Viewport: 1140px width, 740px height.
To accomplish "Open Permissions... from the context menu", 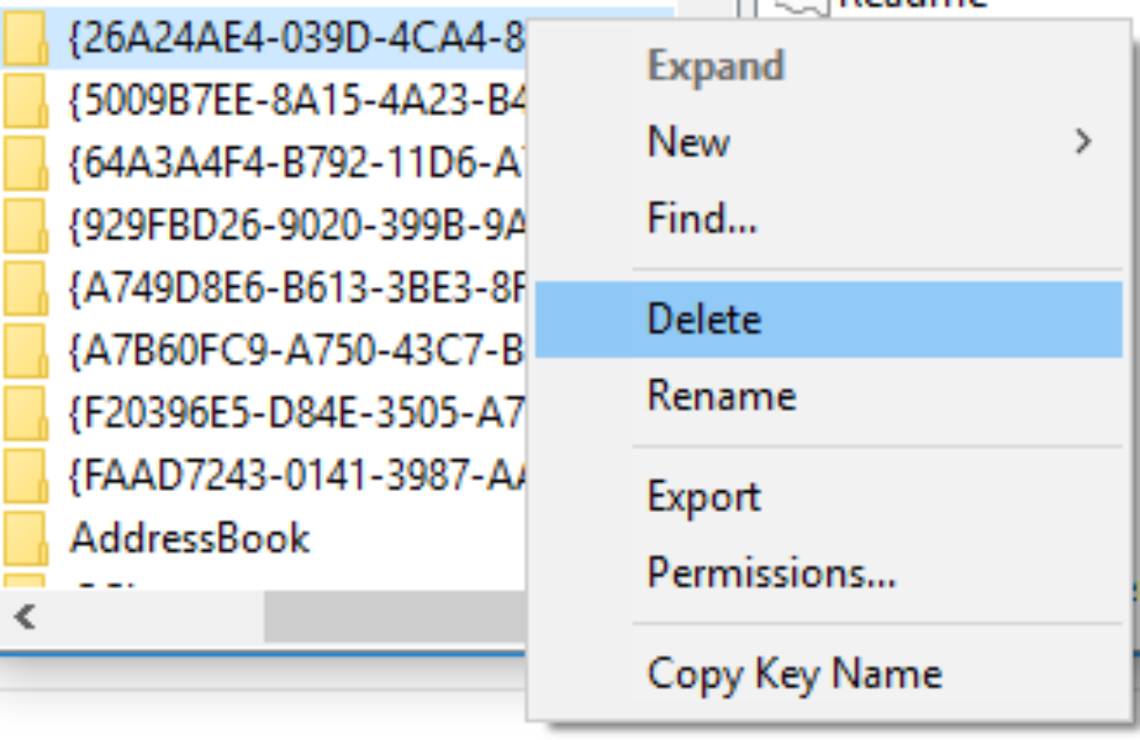I will click(771, 572).
